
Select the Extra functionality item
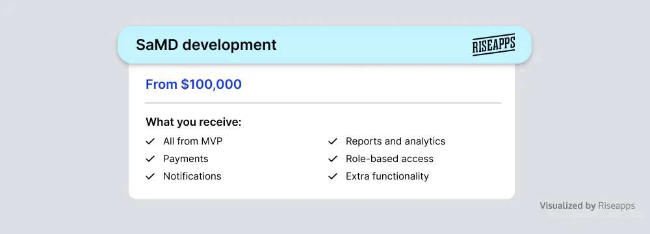point(387,176)
